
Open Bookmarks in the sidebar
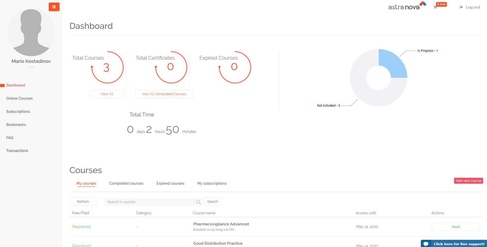(x=16, y=125)
